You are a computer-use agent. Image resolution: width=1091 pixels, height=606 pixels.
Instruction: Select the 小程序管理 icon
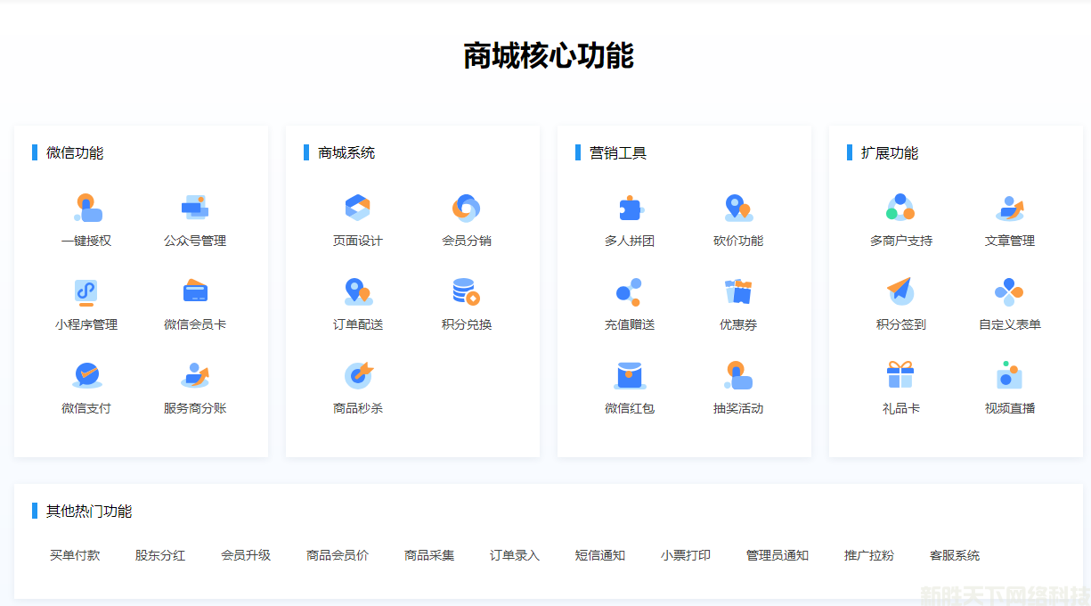86,292
